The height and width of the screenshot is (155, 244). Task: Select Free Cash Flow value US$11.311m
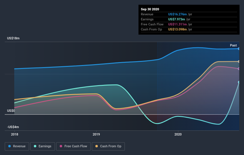coord(177,24)
